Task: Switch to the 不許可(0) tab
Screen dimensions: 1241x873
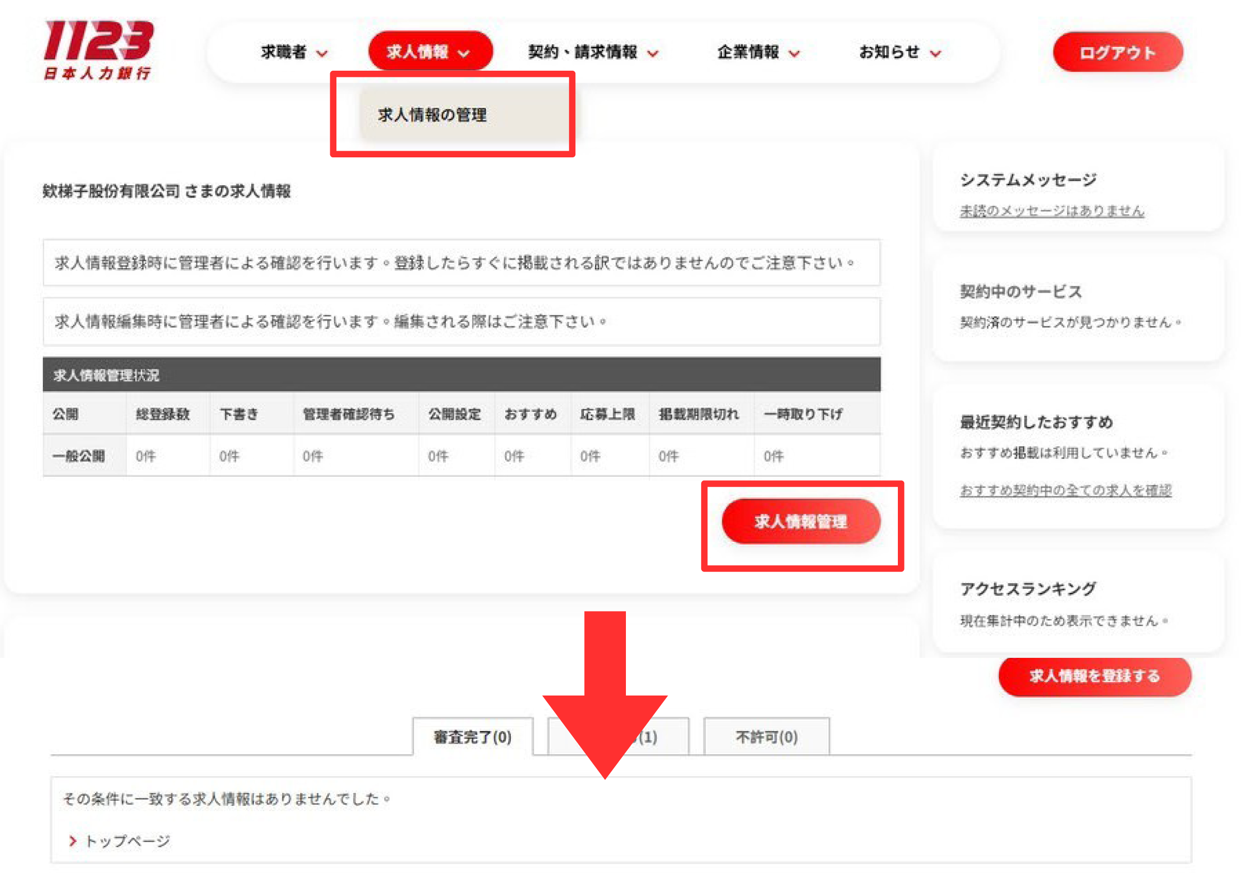Action: pos(766,736)
